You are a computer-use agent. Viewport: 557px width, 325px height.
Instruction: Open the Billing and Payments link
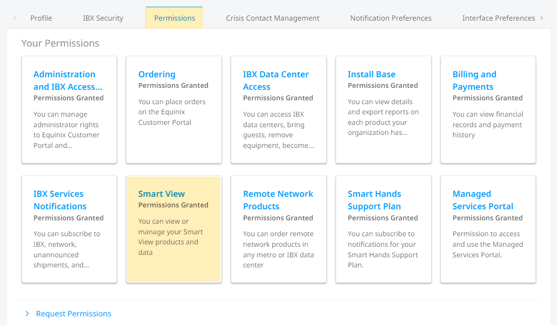point(474,81)
